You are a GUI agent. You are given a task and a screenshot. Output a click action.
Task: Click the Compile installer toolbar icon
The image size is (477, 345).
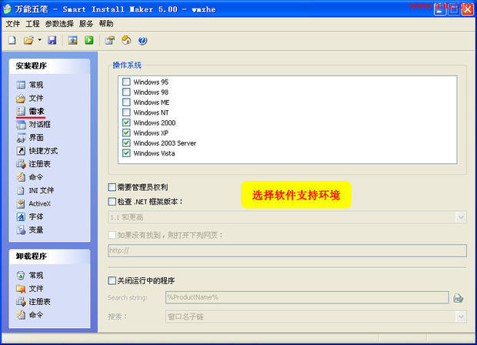[x=72, y=40]
